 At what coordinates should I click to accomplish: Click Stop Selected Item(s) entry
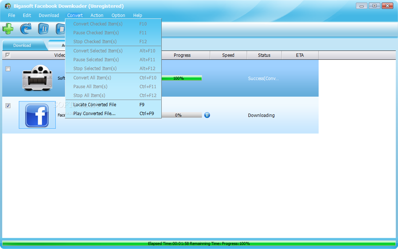pyautogui.click(x=113, y=69)
